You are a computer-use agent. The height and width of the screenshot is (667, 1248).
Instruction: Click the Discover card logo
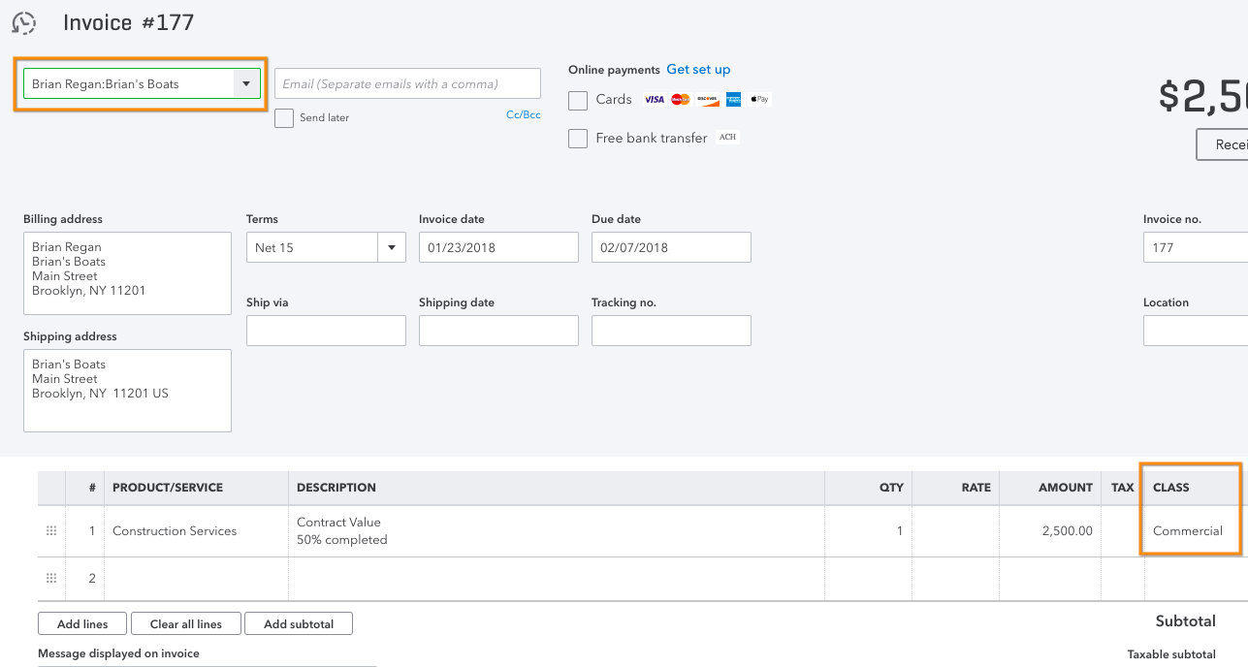[x=707, y=99]
